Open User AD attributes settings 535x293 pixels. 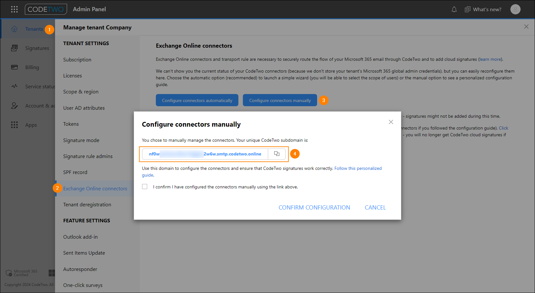point(84,108)
